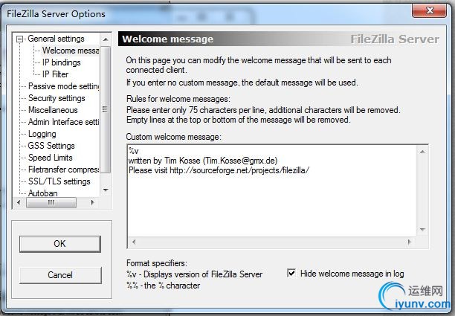The height and width of the screenshot is (316, 455).
Task: Click tree panel scroll down arrow
Action: [x=106, y=190]
